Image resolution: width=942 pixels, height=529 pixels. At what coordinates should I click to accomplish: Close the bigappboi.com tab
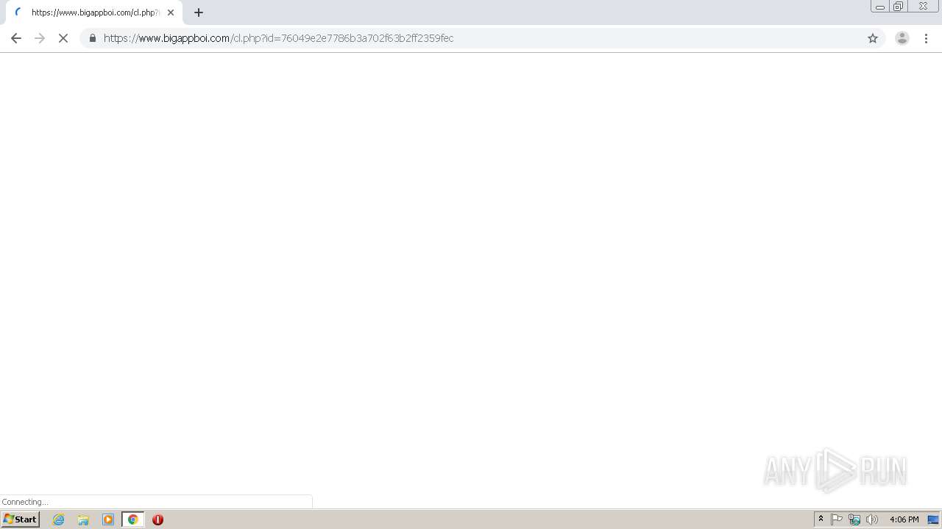[x=171, y=12]
